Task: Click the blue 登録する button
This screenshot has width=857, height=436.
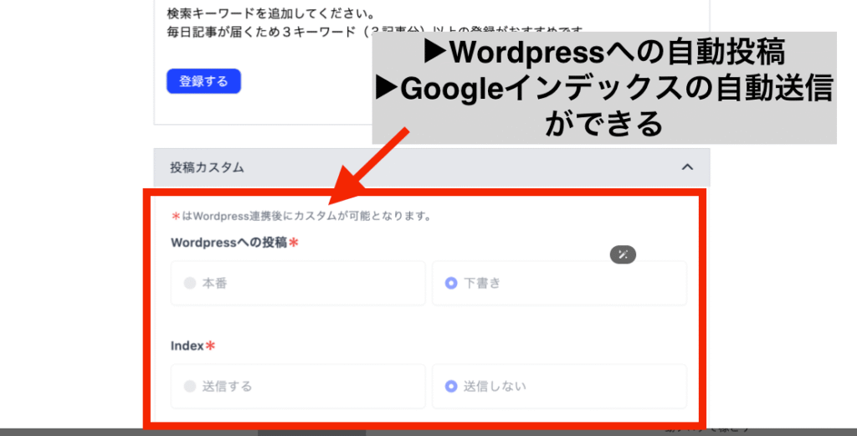Action: 203,81
